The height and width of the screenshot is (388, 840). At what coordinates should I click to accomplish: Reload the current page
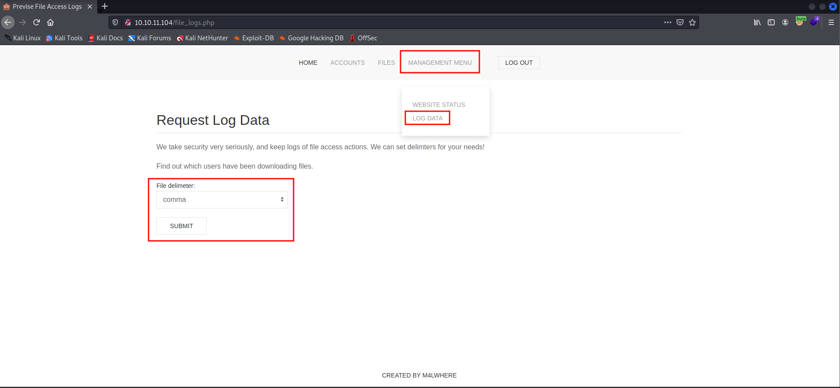pyautogui.click(x=36, y=22)
